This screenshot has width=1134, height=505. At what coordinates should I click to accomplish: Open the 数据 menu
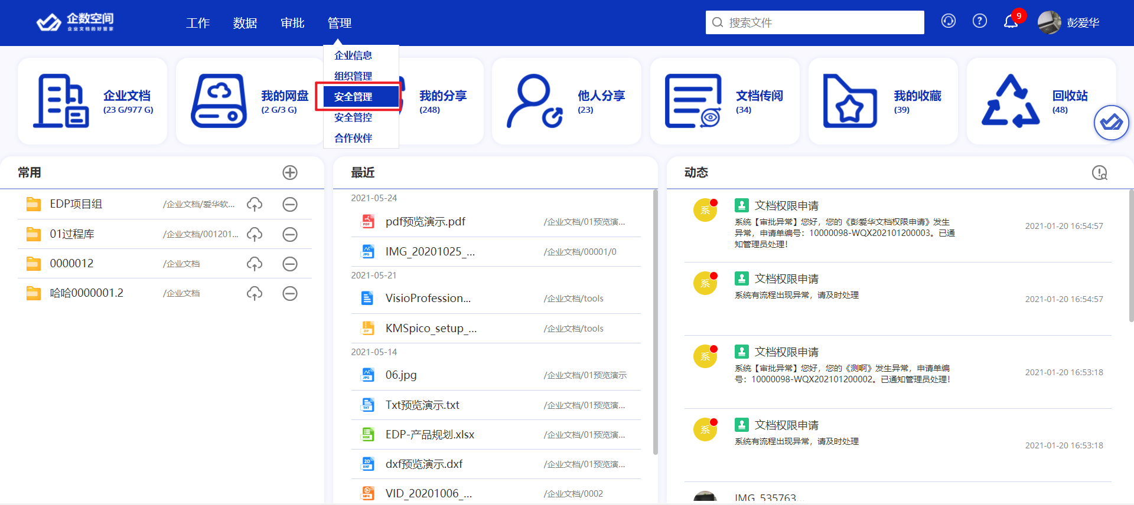coord(245,23)
